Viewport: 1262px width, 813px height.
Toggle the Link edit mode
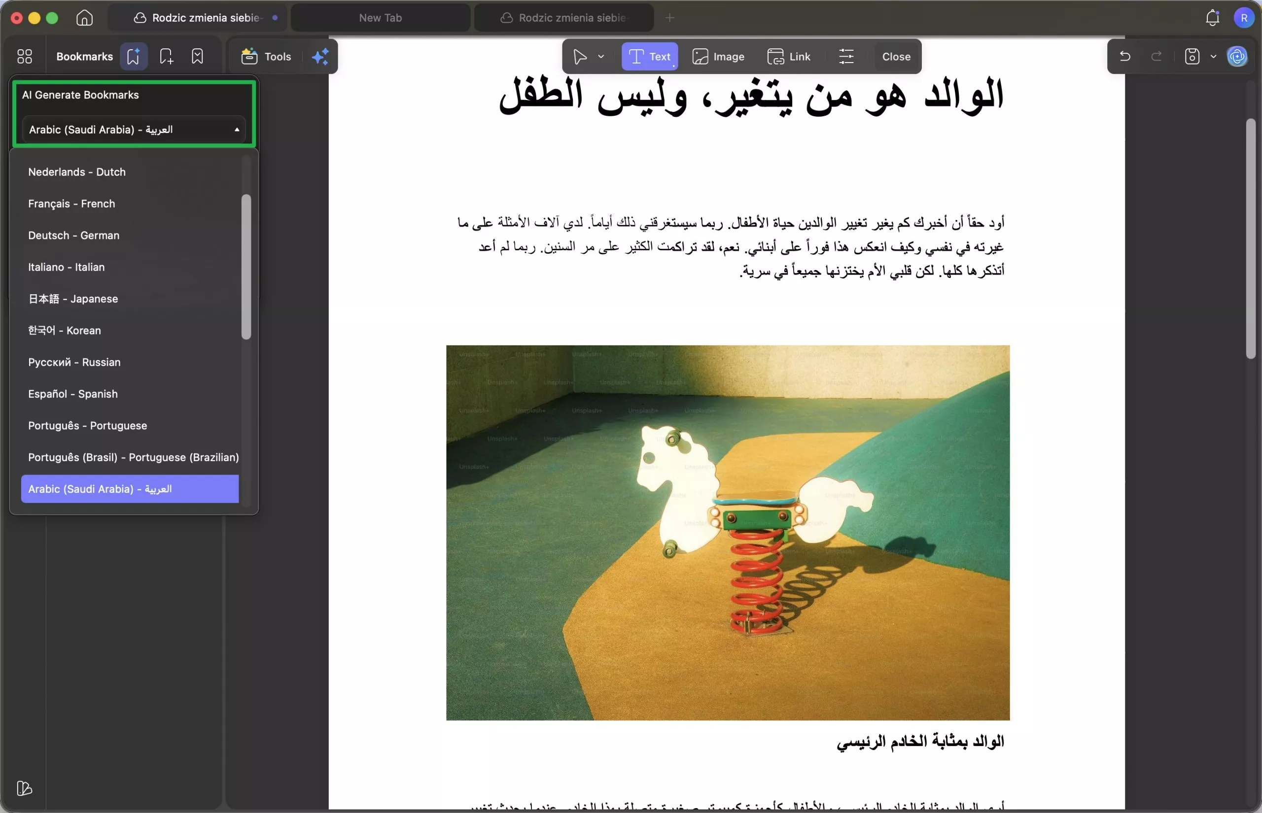pos(789,57)
